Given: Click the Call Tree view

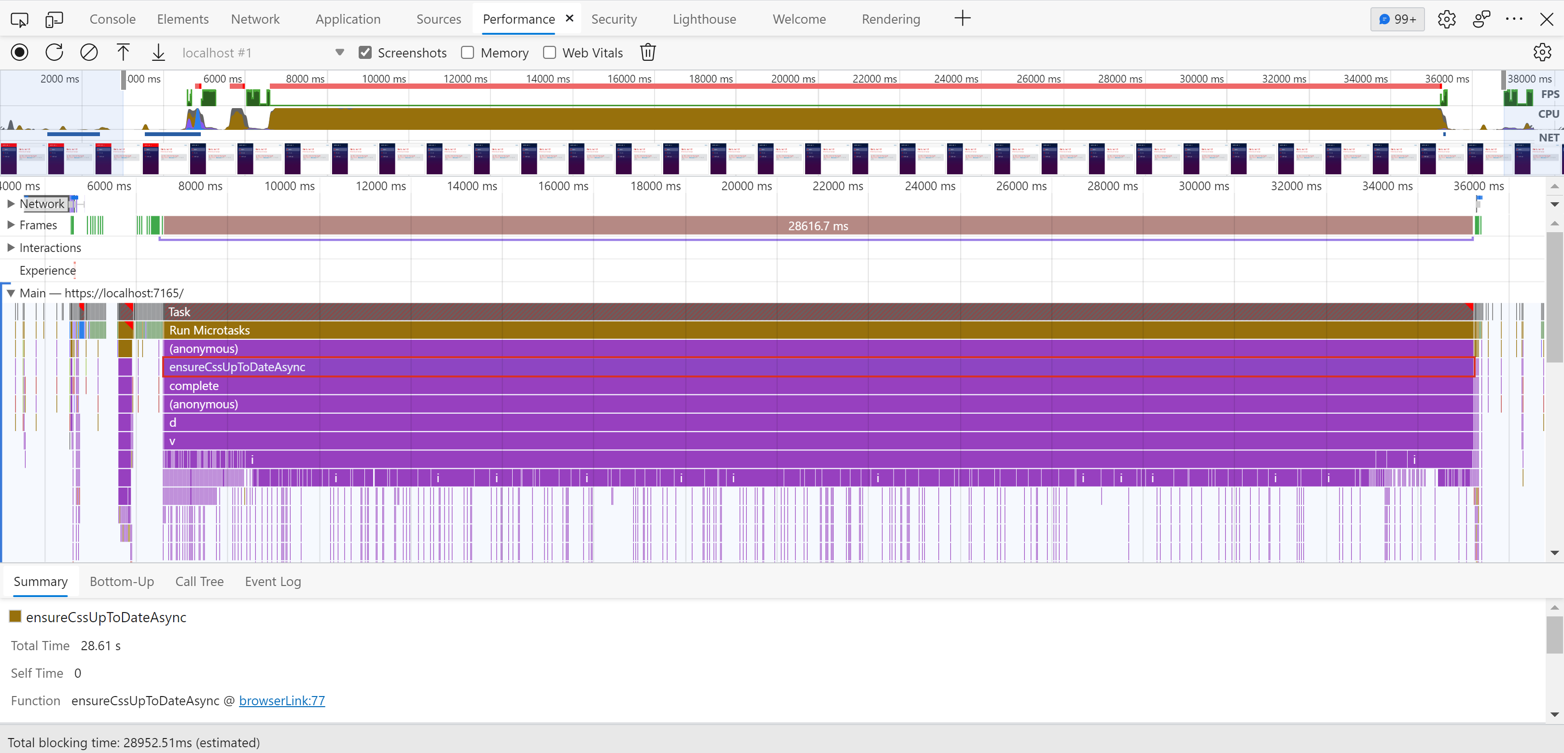Looking at the screenshot, I should pos(199,581).
